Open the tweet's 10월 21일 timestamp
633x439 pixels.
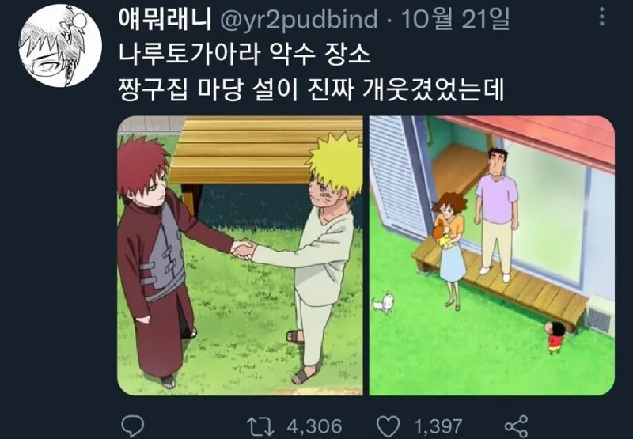coord(456,19)
